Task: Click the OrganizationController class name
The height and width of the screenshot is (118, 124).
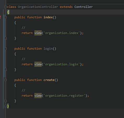Action: pyautogui.click(x=38, y=7)
